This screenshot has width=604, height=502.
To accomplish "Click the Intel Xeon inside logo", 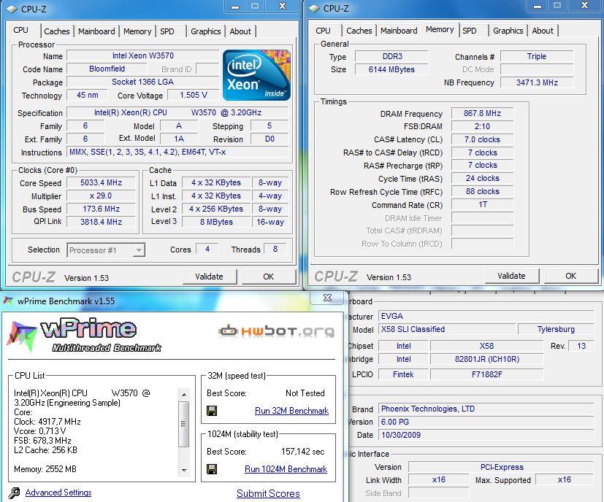I will point(256,75).
